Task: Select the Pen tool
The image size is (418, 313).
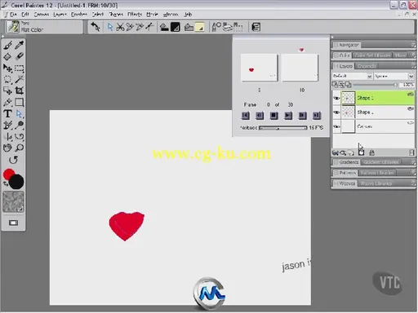Action: (7, 102)
